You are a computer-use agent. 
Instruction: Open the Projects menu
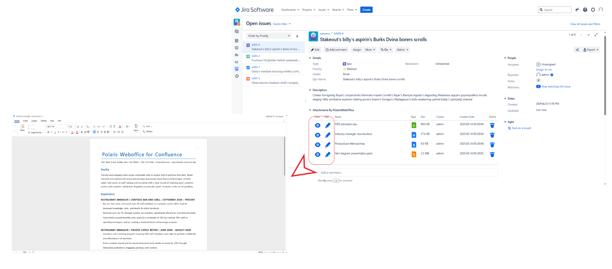[x=308, y=10]
